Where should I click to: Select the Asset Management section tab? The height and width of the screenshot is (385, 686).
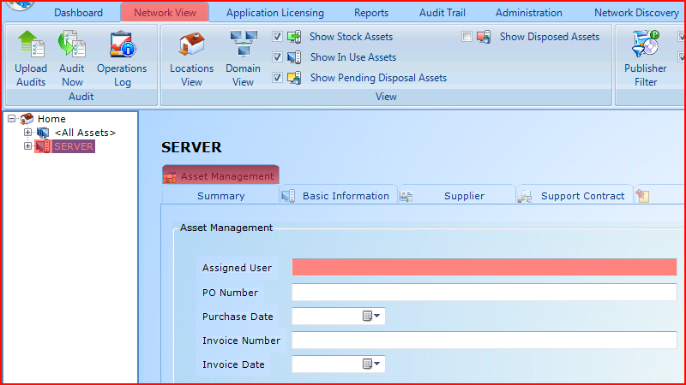(220, 175)
